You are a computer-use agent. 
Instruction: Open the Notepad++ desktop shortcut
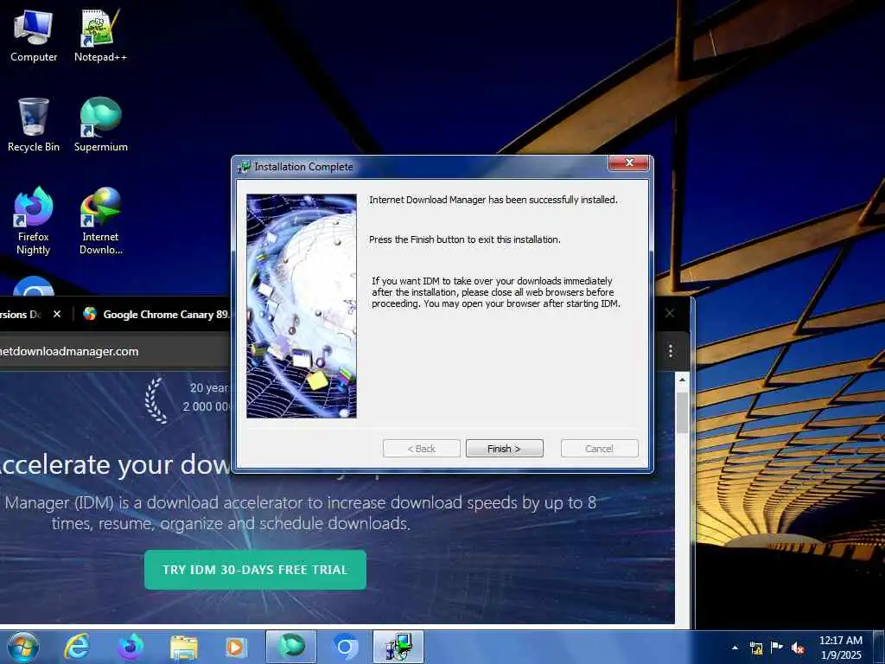[100, 36]
